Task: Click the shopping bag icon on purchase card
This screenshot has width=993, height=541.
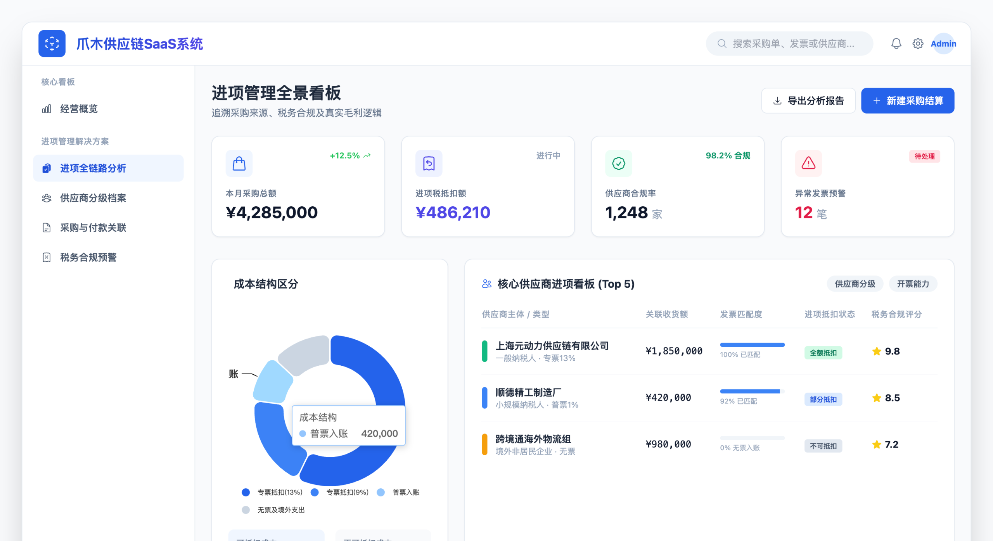Action: (x=239, y=163)
